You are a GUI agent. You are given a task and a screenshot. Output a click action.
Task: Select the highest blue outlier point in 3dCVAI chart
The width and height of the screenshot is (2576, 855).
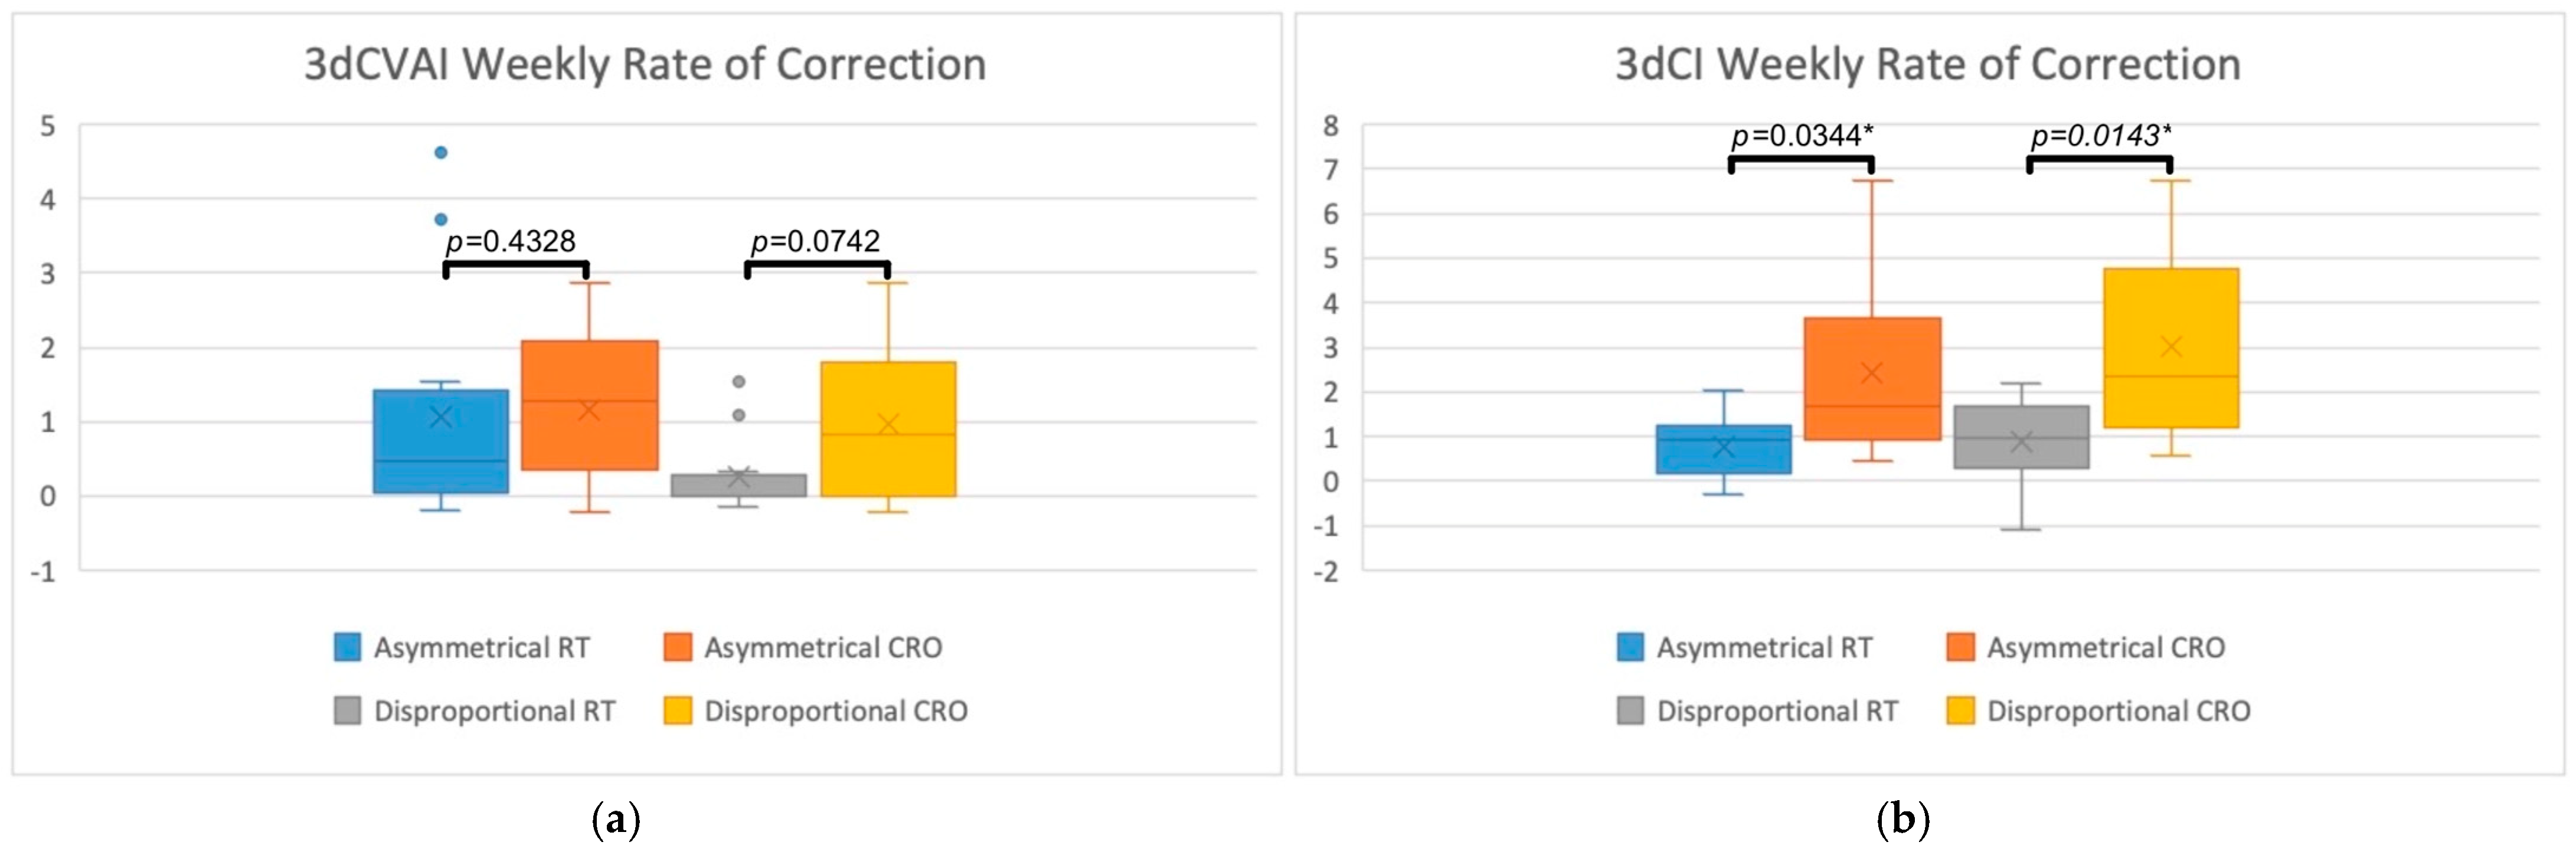tap(441, 152)
